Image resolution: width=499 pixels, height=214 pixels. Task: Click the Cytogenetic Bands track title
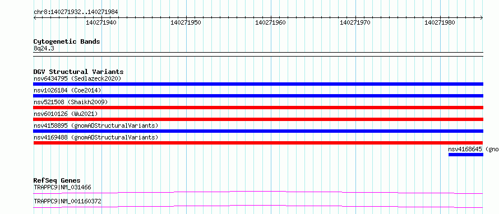coord(67,41)
